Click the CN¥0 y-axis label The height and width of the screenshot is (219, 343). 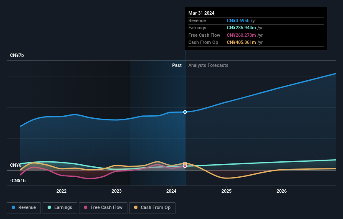point(15,165)
